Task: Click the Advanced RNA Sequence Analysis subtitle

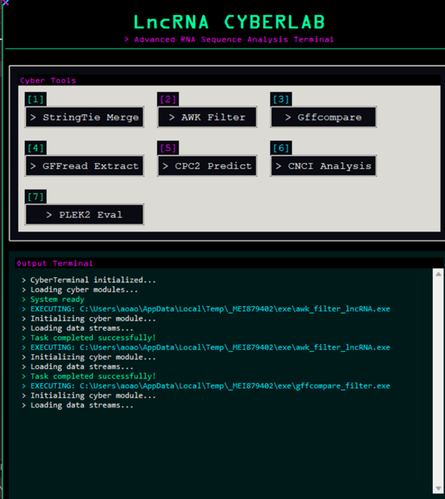Action: (229, 40)
